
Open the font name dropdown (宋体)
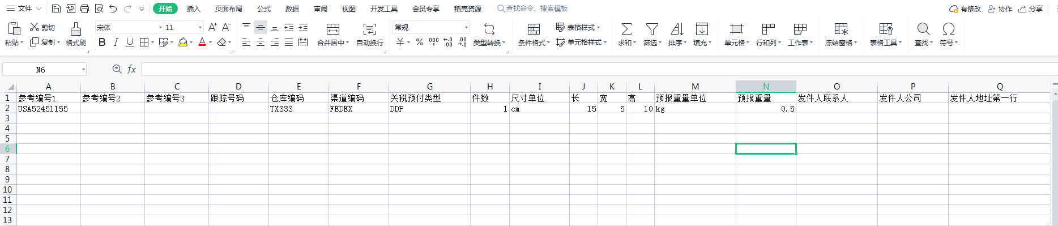(x=160, y=27)
